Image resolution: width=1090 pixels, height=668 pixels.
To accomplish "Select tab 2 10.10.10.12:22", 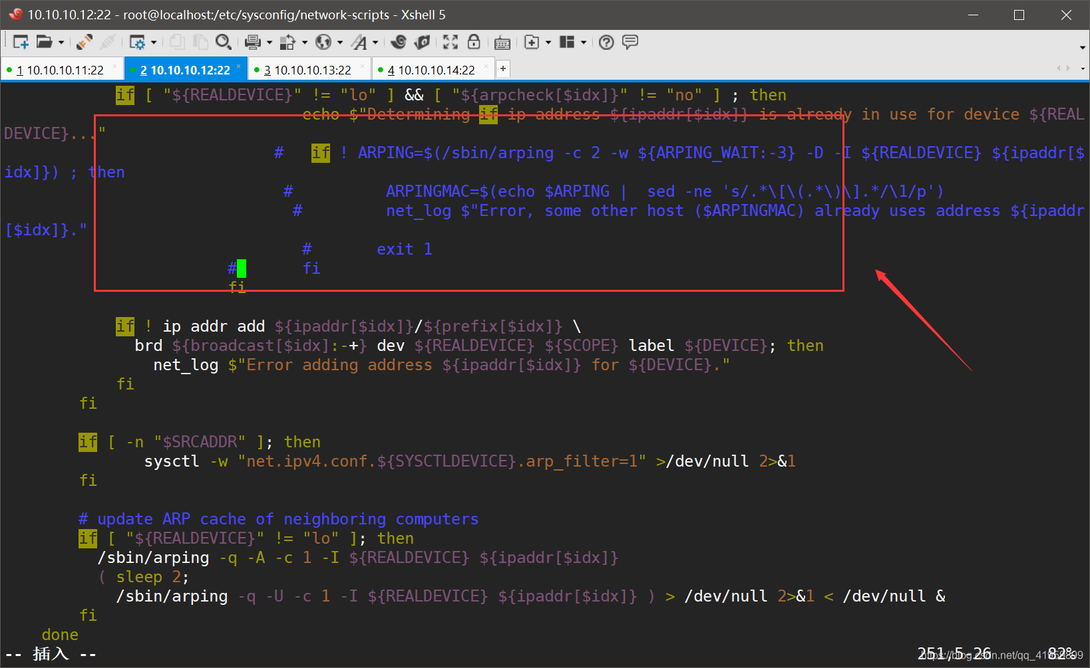I will click(x=185, y=70).
